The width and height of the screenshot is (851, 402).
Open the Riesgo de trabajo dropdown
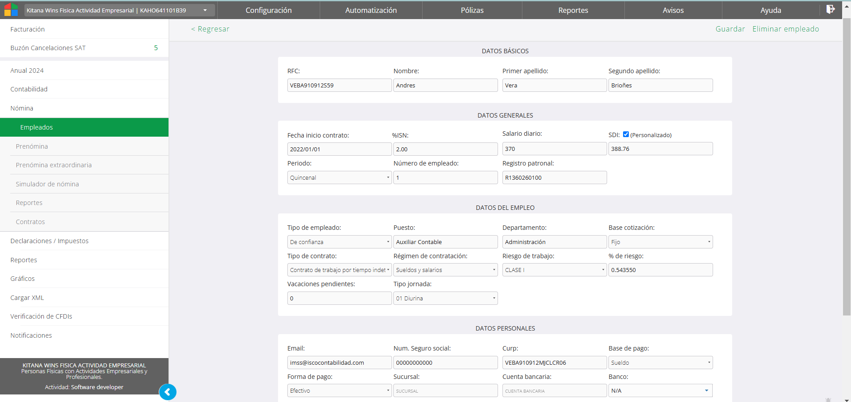coord(554,270)
